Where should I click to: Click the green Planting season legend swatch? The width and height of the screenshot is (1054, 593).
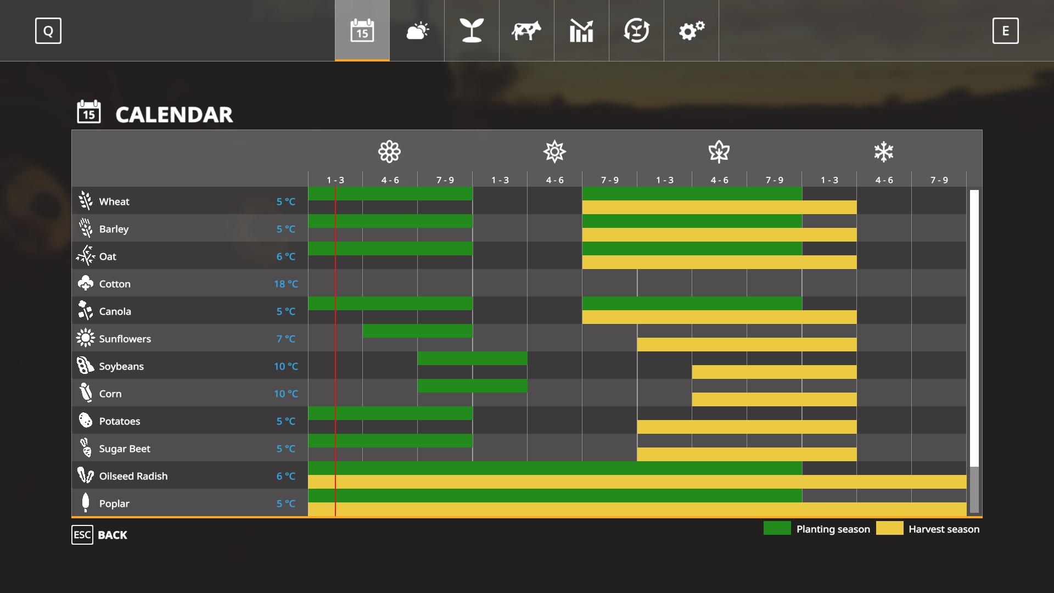(777, 528)
